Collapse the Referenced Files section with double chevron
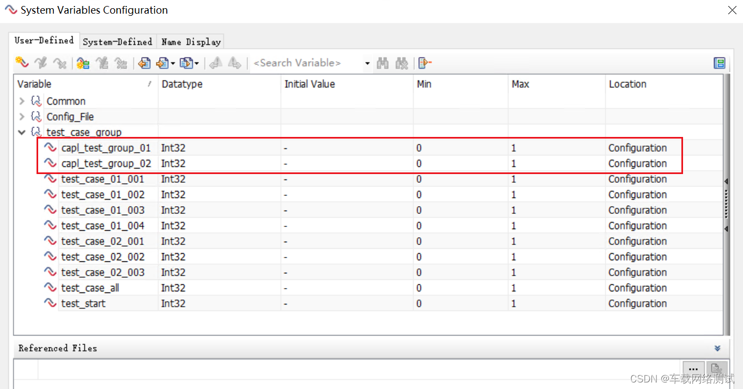Image resolution: width=743 pixels, height=389 pixels. click(x=717, y=348)
